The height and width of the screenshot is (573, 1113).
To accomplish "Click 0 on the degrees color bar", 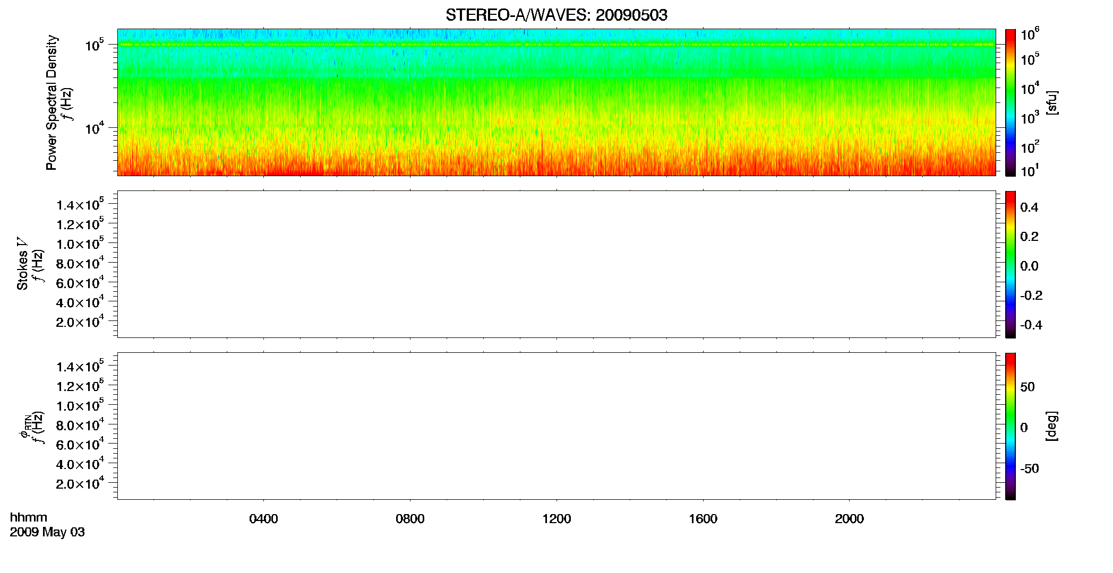I will point(1024,427).
